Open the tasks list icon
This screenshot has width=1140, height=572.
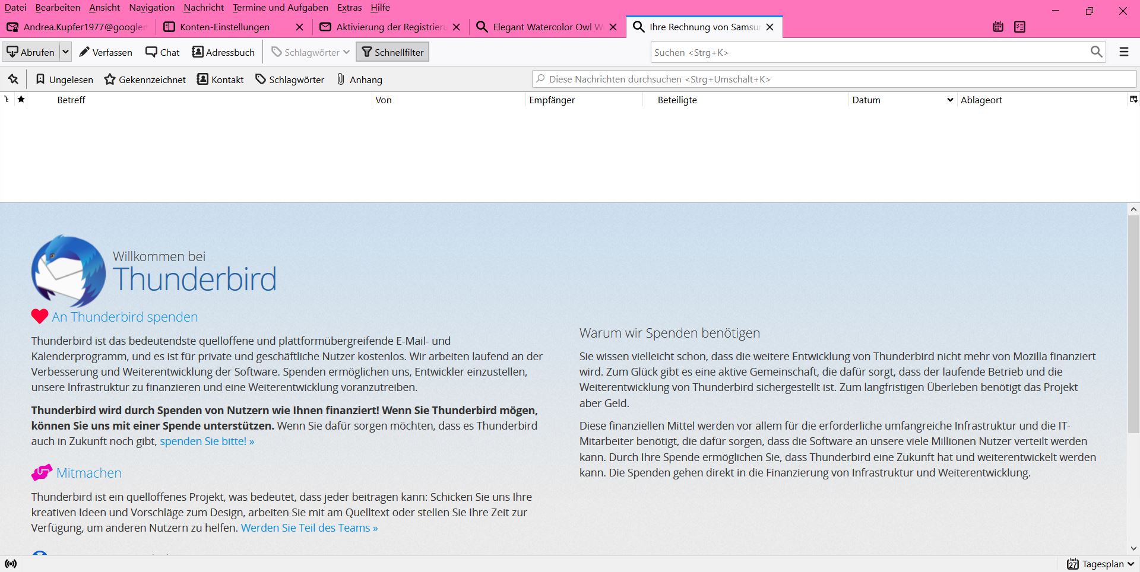(1020, 27)
